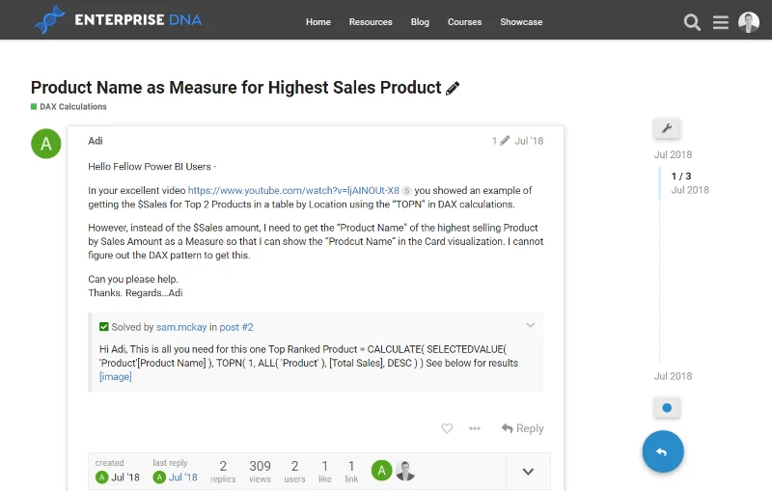772x491 pixels.
Task: Jump to post #2 link
Action: pyautogui.click(x=236, y=327)
